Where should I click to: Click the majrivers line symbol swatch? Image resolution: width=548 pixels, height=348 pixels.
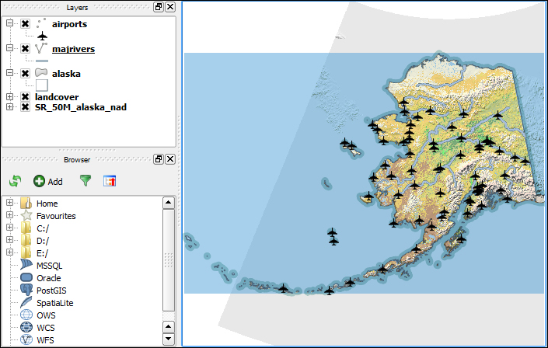pyautogui.click(x=42, y=60)
